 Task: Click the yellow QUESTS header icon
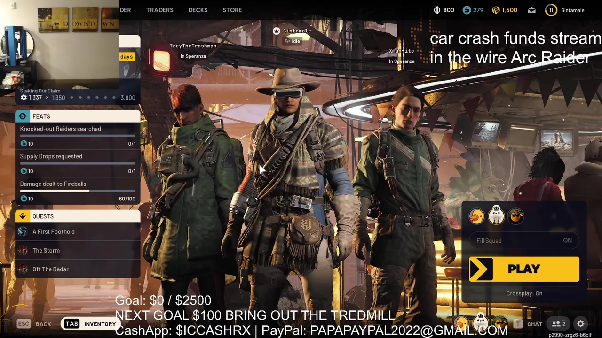click(23, 216)
